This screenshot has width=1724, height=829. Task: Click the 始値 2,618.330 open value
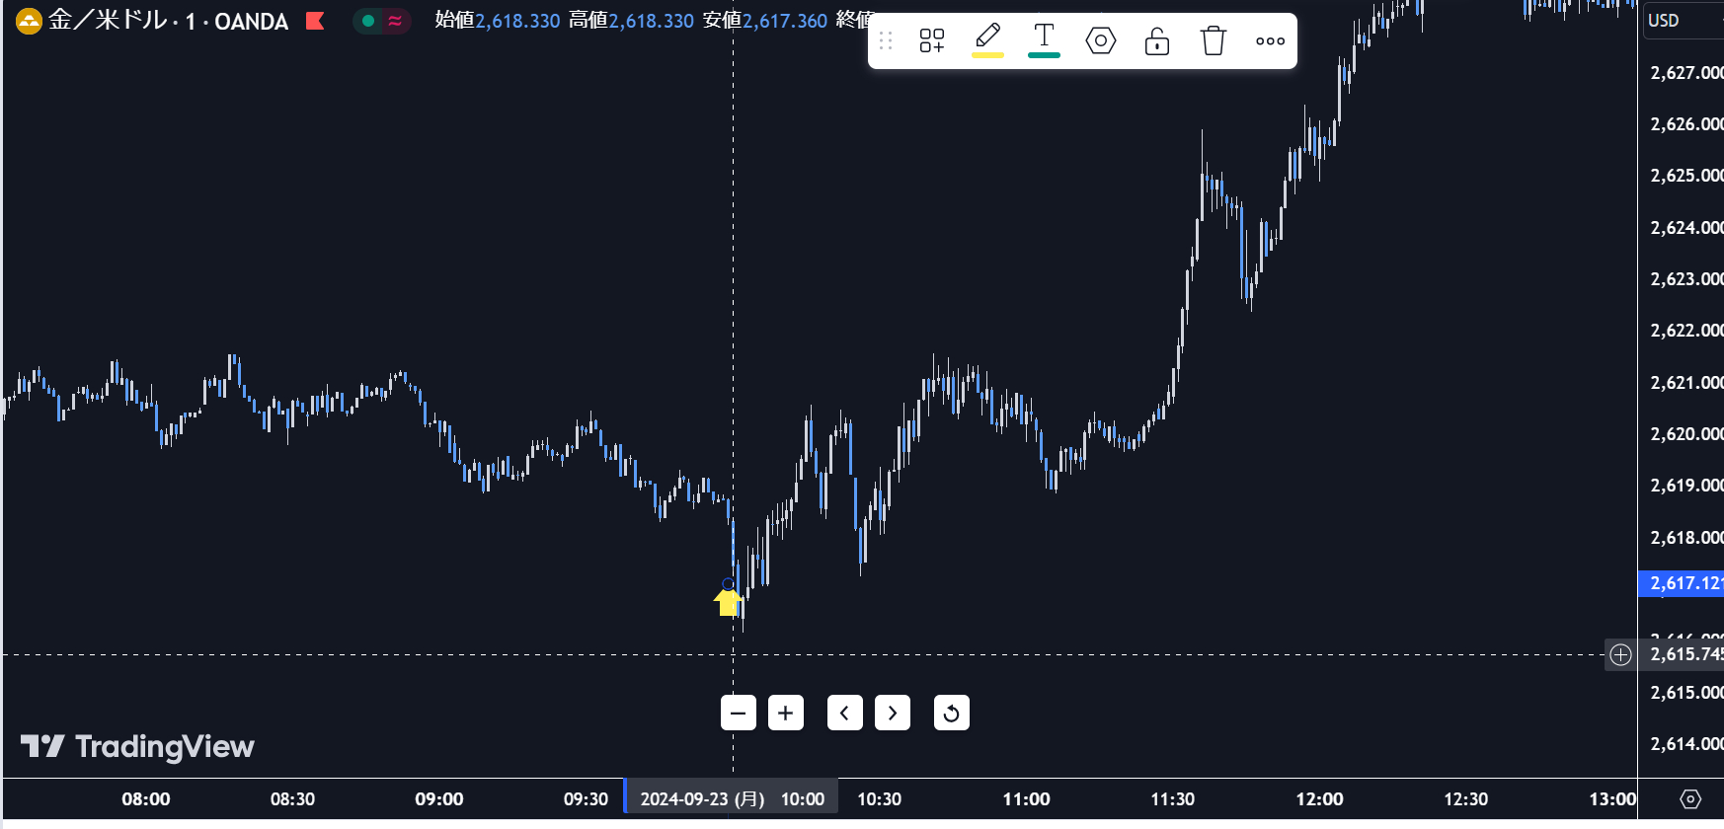(x=498, y=21)
